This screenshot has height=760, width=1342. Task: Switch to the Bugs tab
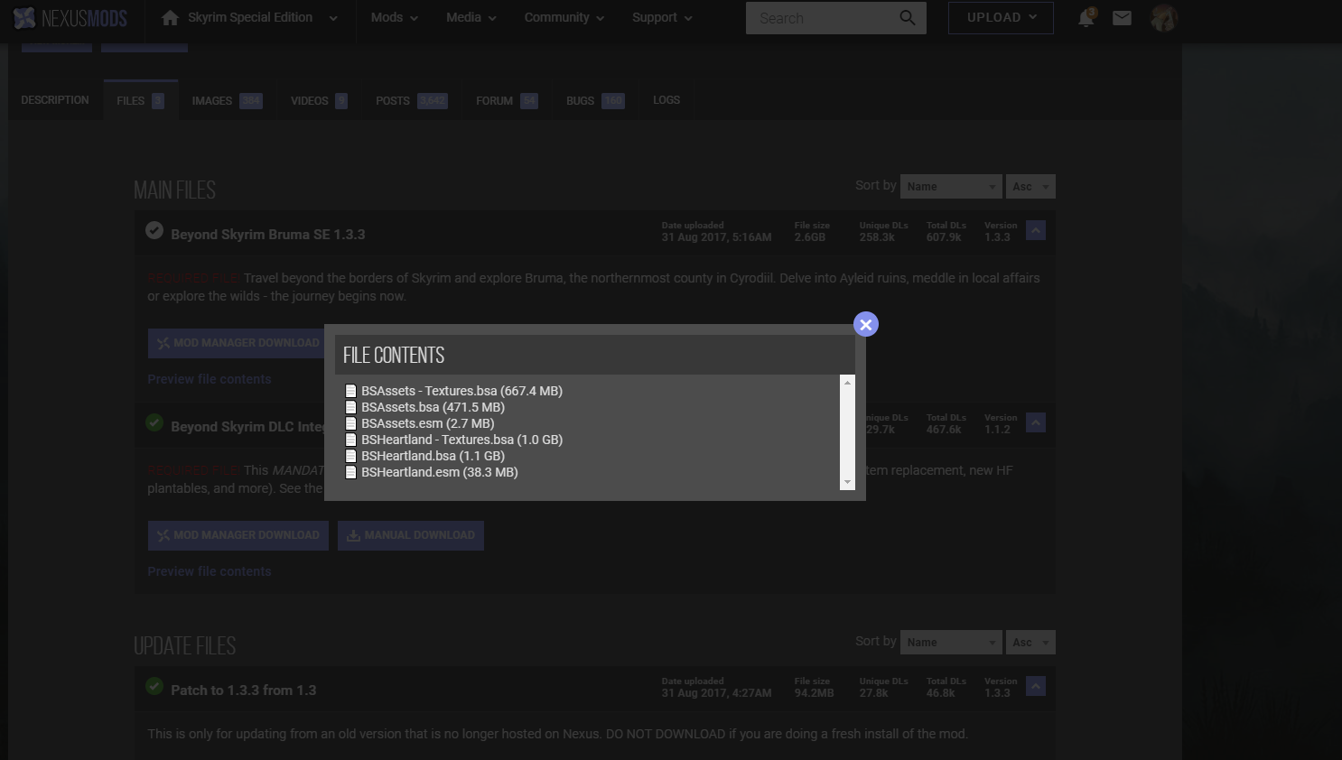tap(595, 100)
